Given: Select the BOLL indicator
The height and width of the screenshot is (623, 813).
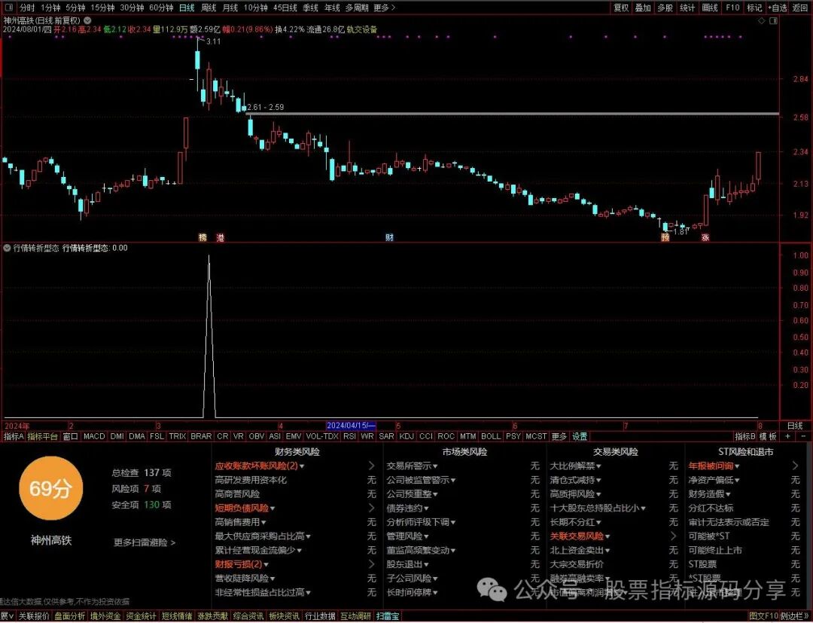Looking at the screenshot, I should [491, 437].
